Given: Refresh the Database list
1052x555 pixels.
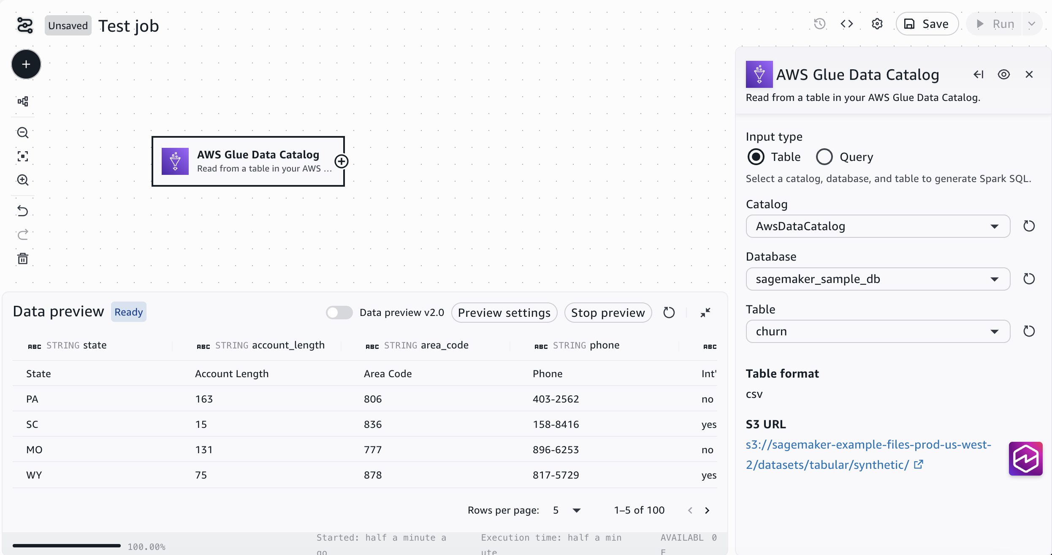Looking at the screenshot, I should pyautogui.click(x=1029, y=279).
